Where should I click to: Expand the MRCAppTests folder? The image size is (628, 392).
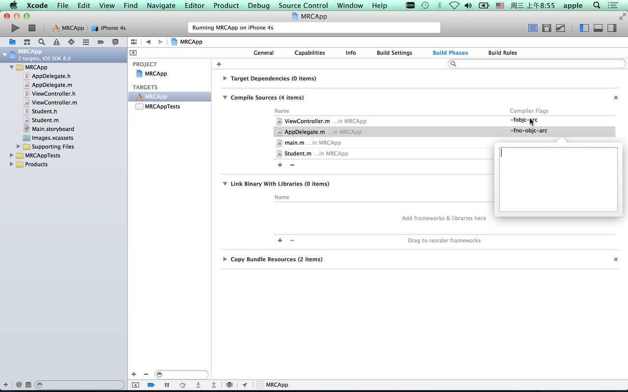point(12,155)
